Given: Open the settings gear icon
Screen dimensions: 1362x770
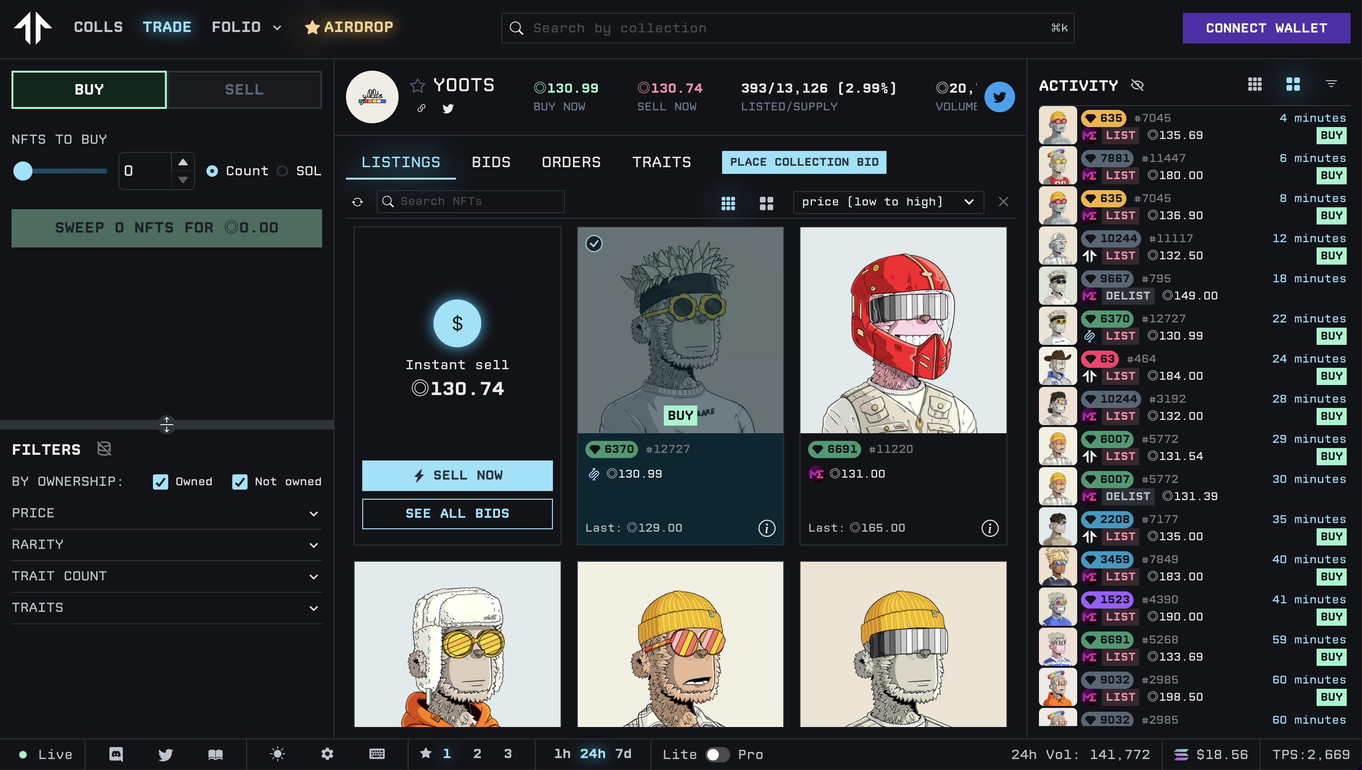Looking at the screenshot, I should point(327,754).
